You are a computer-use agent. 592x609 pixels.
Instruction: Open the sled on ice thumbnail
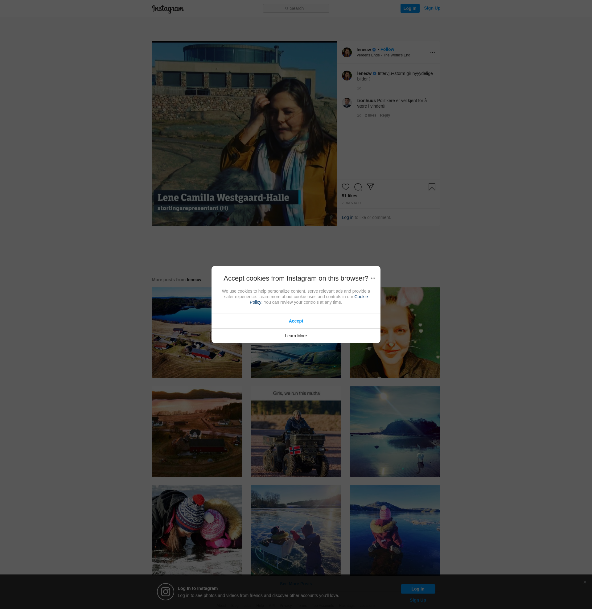point(296,530)
